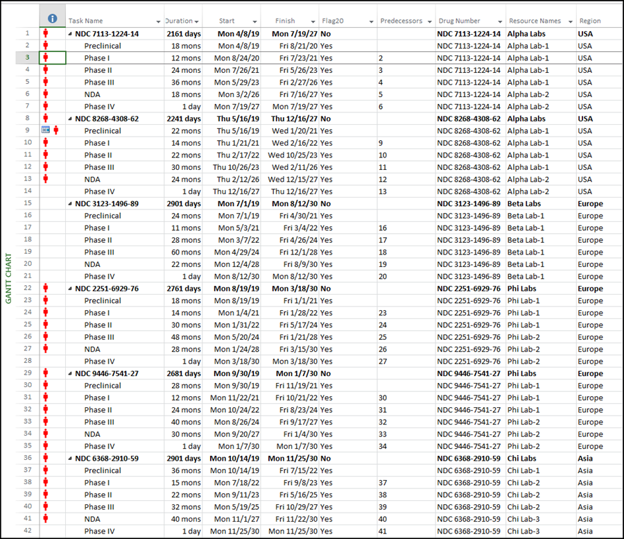This screenshot has height=539, width=624.
Task: Click the info indicator column header icon
Action: [52, 18]
